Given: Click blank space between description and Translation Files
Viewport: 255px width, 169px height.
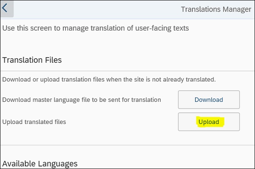Looking at the screenshot, I should [x=127, y=44].
